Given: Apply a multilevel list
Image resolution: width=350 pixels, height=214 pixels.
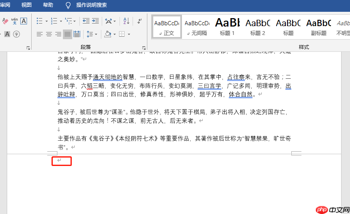Looking at the screenshot, I should click(x=68, y=21).
